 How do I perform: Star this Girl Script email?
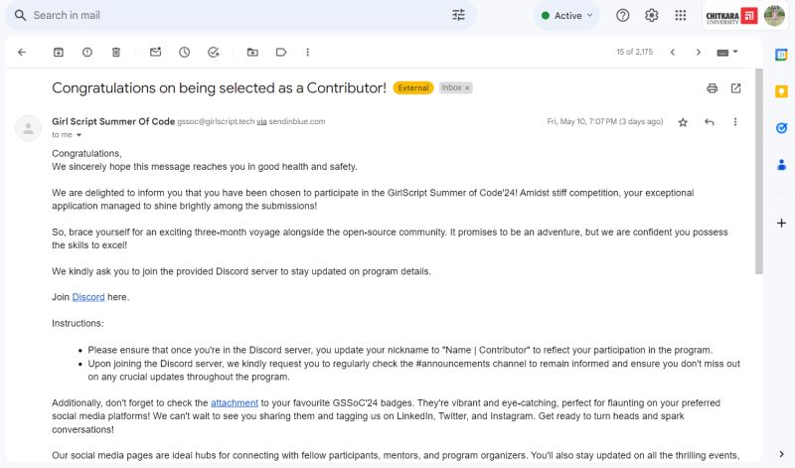(683, 122)
